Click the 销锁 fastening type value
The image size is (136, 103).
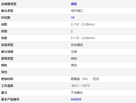pyautogui.click(x=74, y=59)
